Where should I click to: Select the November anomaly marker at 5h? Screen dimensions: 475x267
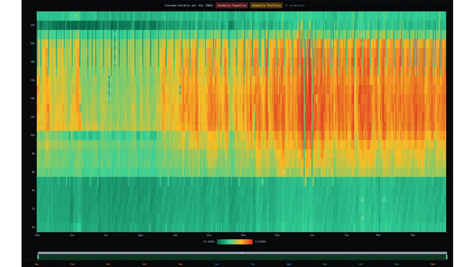(263, 181)
